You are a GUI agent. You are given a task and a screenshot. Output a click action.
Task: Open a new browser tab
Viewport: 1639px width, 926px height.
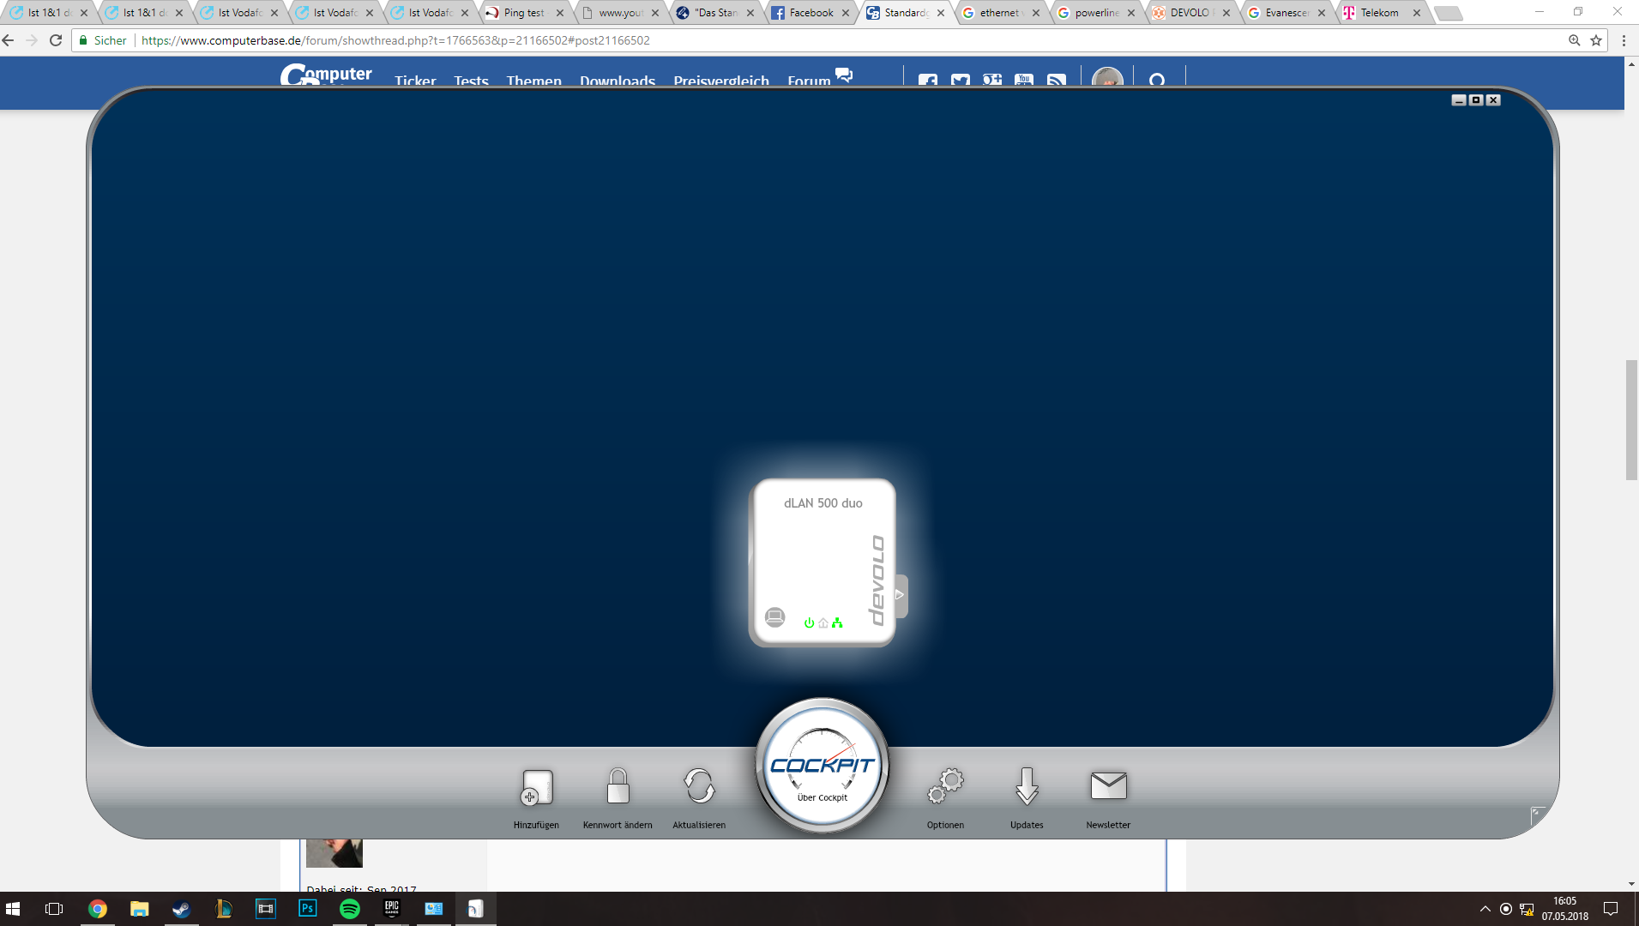(1448, 13)
